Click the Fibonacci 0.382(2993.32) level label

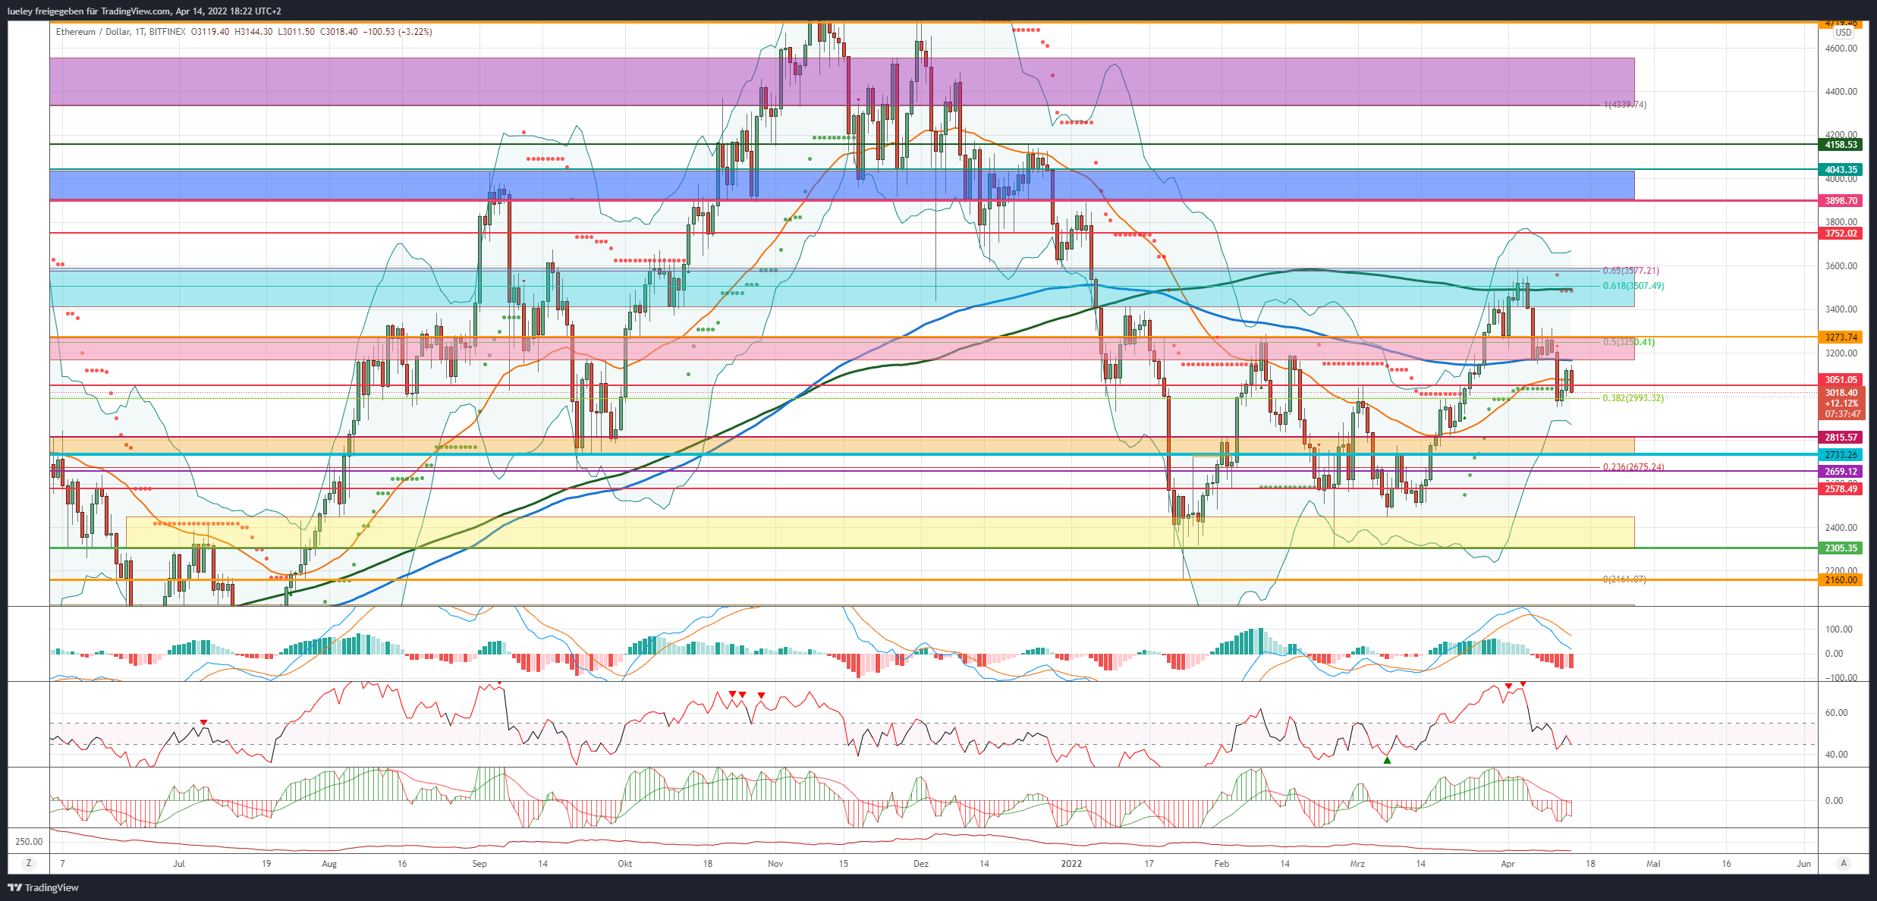point(1633,398)
